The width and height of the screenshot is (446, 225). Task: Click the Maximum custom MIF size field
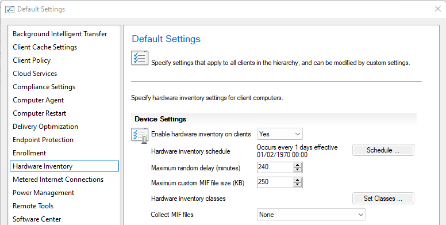[x=275, y=182]
